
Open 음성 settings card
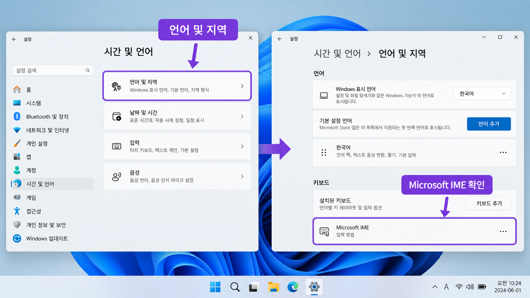177,176
